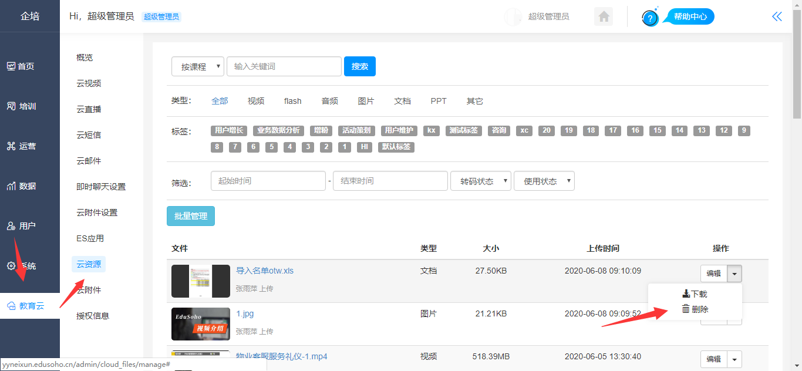Click the 批量管理 button

pyautogui.click(x=191, y=216)
